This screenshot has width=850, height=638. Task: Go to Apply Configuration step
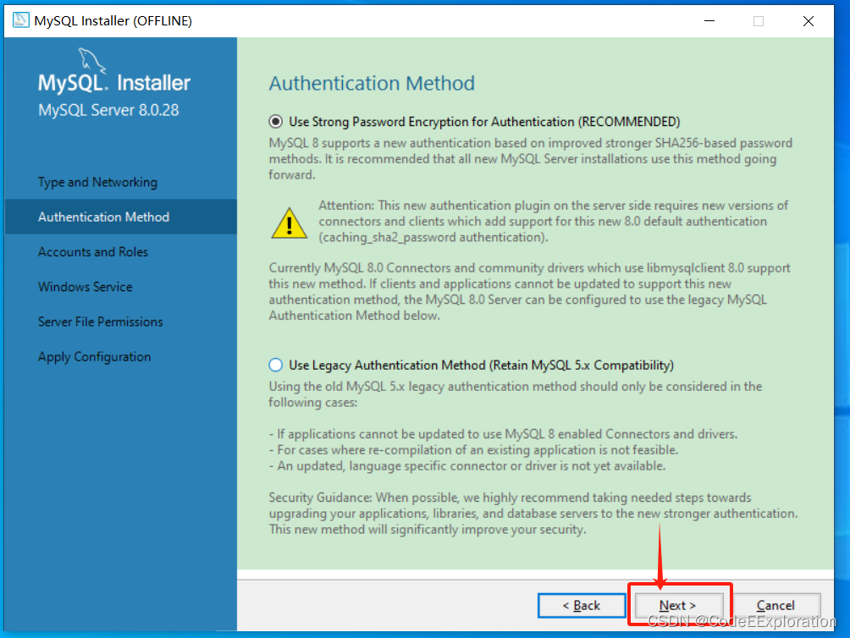(94, 357)
